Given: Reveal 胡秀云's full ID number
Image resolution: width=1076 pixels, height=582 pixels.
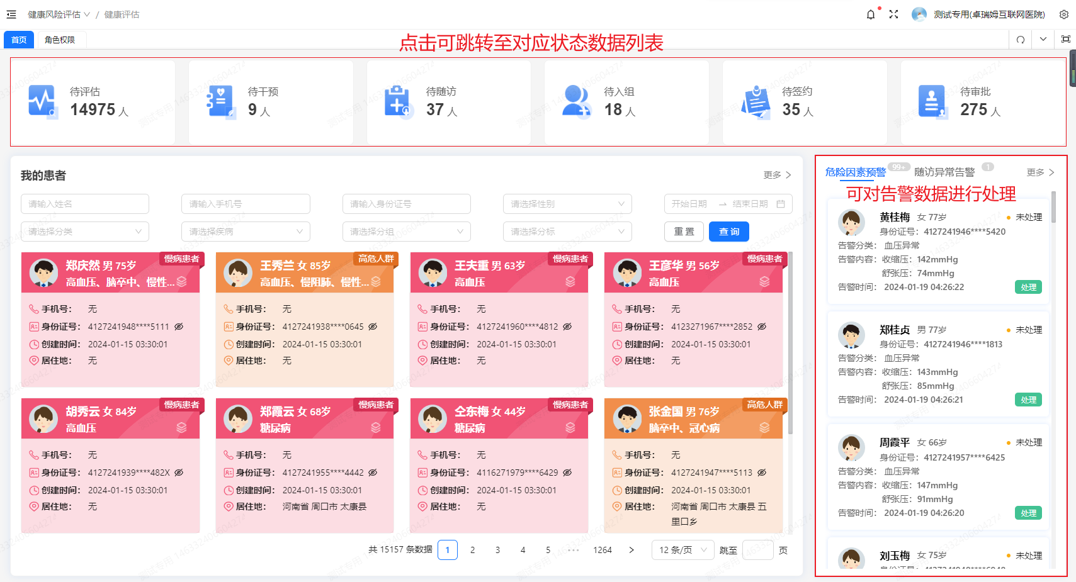Looking at the screenshot, I should tap(179, 473).
